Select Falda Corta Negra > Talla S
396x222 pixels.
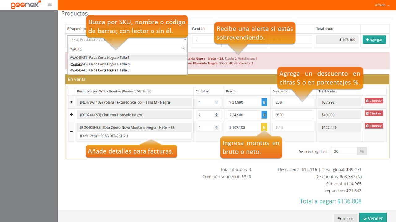pos(128,58)
